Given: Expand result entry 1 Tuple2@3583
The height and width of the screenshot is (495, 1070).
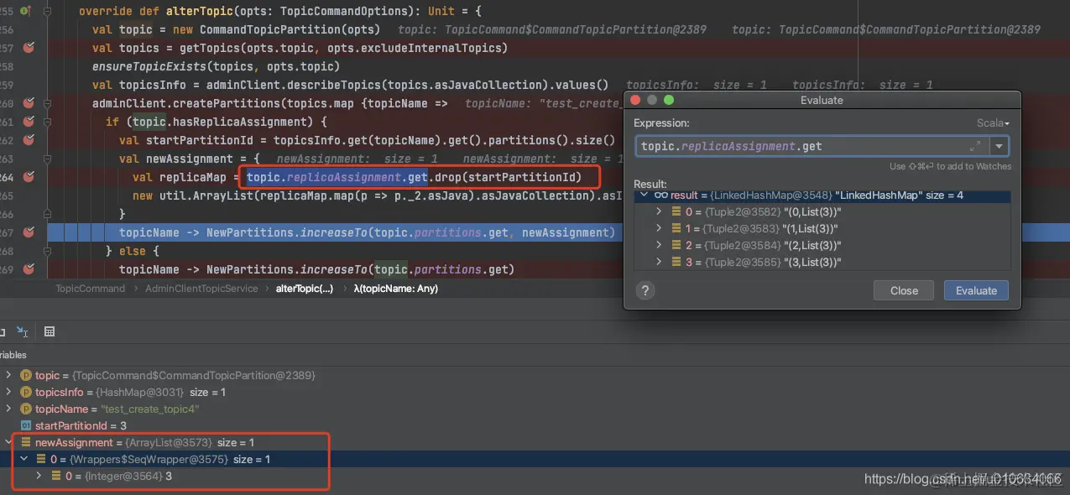Looking at the screenshot, I should pos(660,228).
